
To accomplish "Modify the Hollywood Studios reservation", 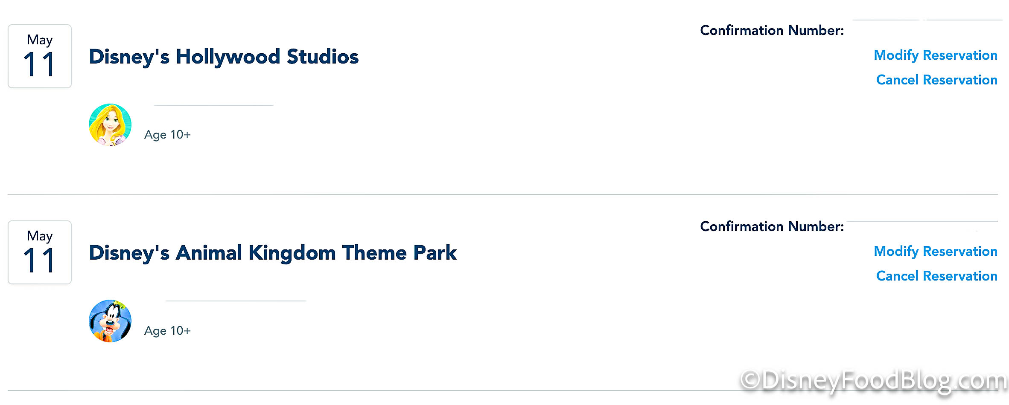I will (x=936, y=55).
